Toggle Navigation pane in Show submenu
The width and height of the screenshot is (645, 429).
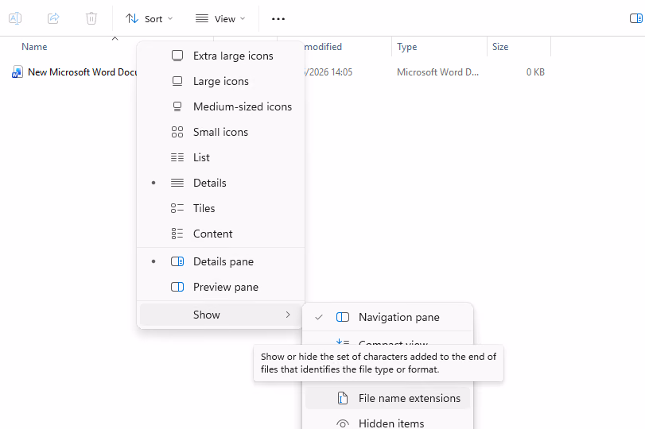pos(387,317)
